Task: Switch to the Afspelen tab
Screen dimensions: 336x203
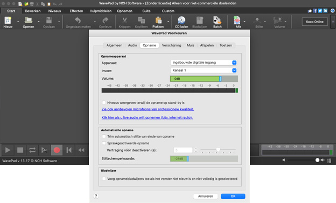Action: pos(207,45)
